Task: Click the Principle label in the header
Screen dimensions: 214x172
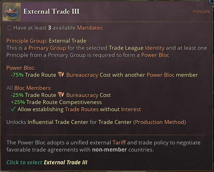Action: click(201, 12)
